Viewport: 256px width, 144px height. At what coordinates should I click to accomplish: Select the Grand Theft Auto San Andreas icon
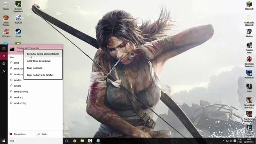click(249, 103)
